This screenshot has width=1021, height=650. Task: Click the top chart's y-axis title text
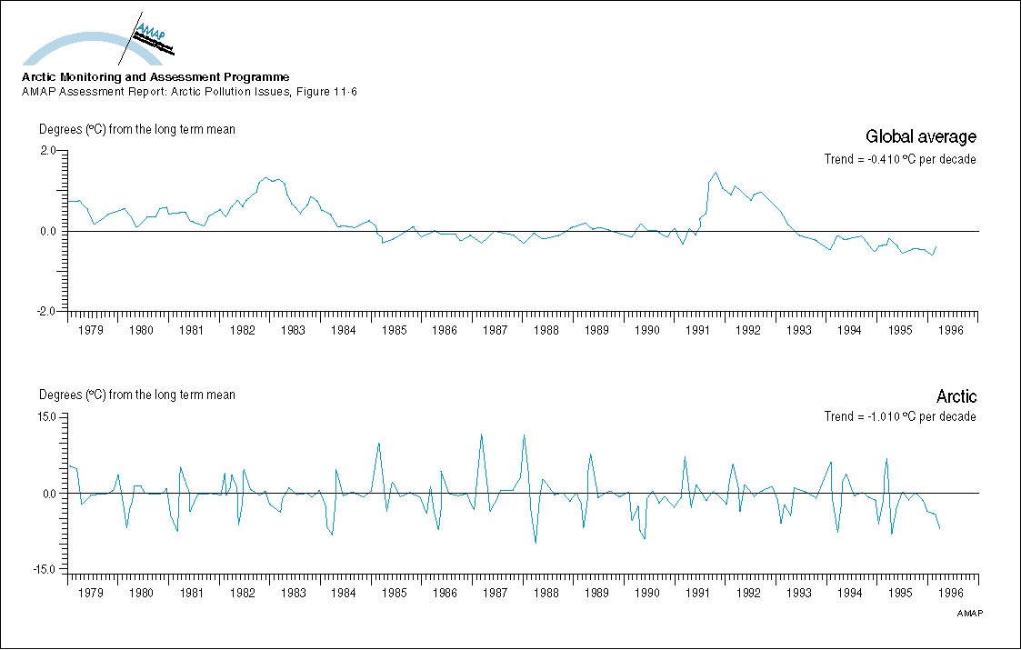click(x=136, y=130)
